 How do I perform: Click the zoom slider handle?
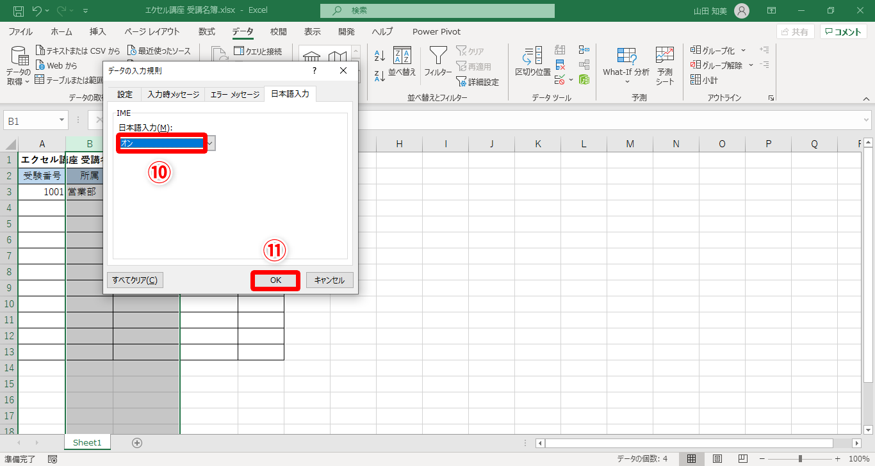(800, 459)
